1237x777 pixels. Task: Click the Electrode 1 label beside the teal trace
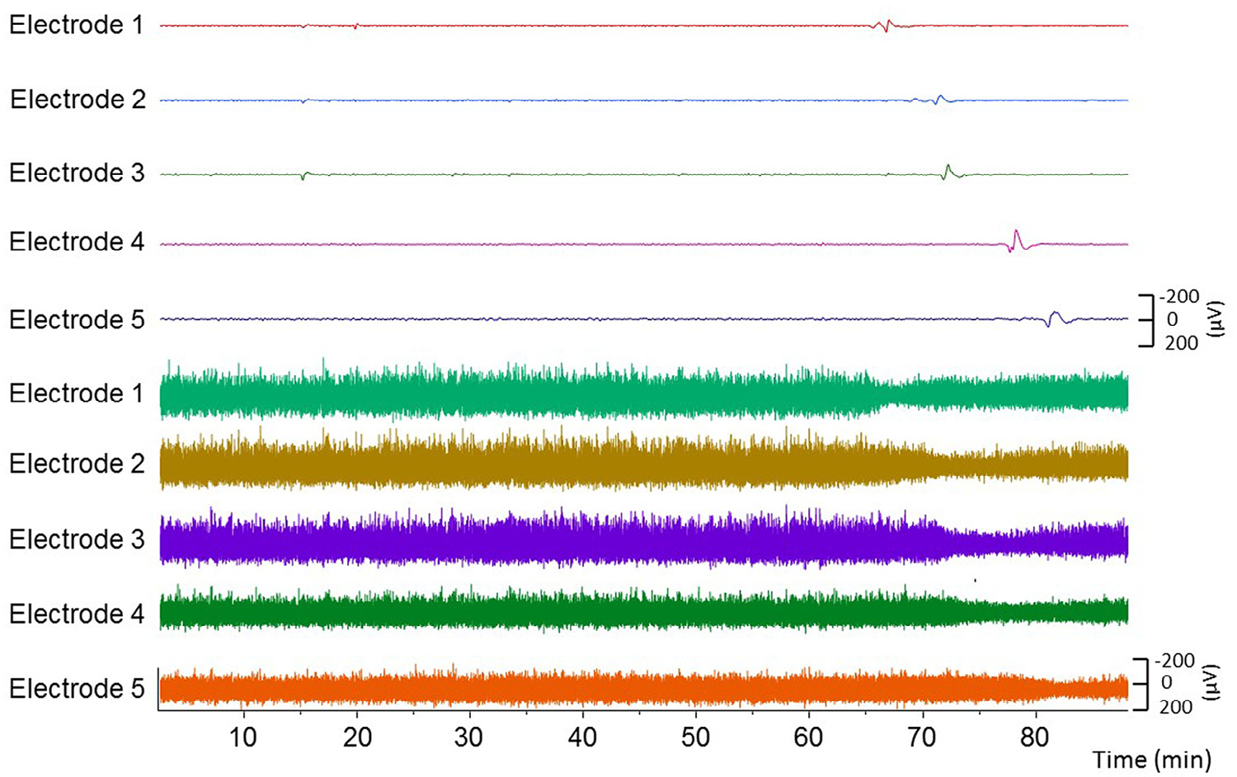(77, 393)
